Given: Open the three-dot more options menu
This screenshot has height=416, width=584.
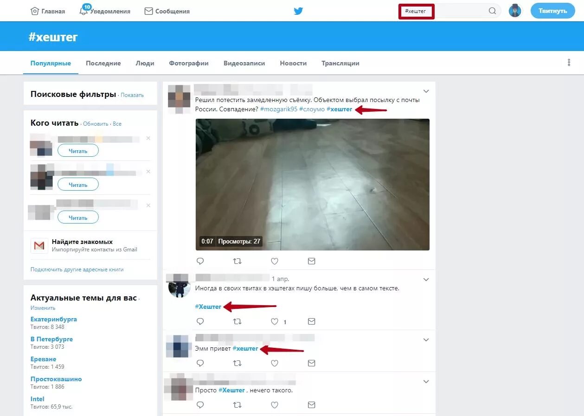Looking at the screenshot, I should pyautogui.click(x=569, y=63).
